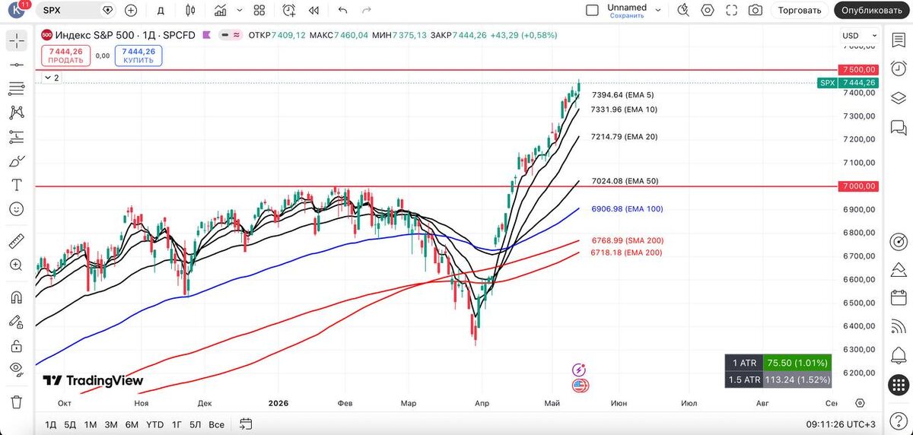Open the products grid round icon
Image resolution: width=913 pixels, height=435 pixels.
click(899, 386)
